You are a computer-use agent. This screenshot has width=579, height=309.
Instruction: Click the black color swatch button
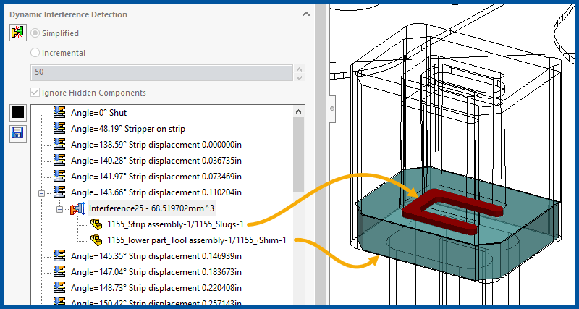(x=17, y=113)
